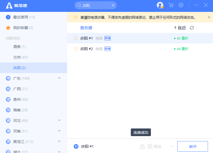Select server 庆阳 #2 row
The image size is (213, 153).
(x=140, y=49)
